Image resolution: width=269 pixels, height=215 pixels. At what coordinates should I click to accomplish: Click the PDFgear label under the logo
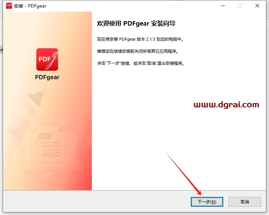(x=47, y=77)
